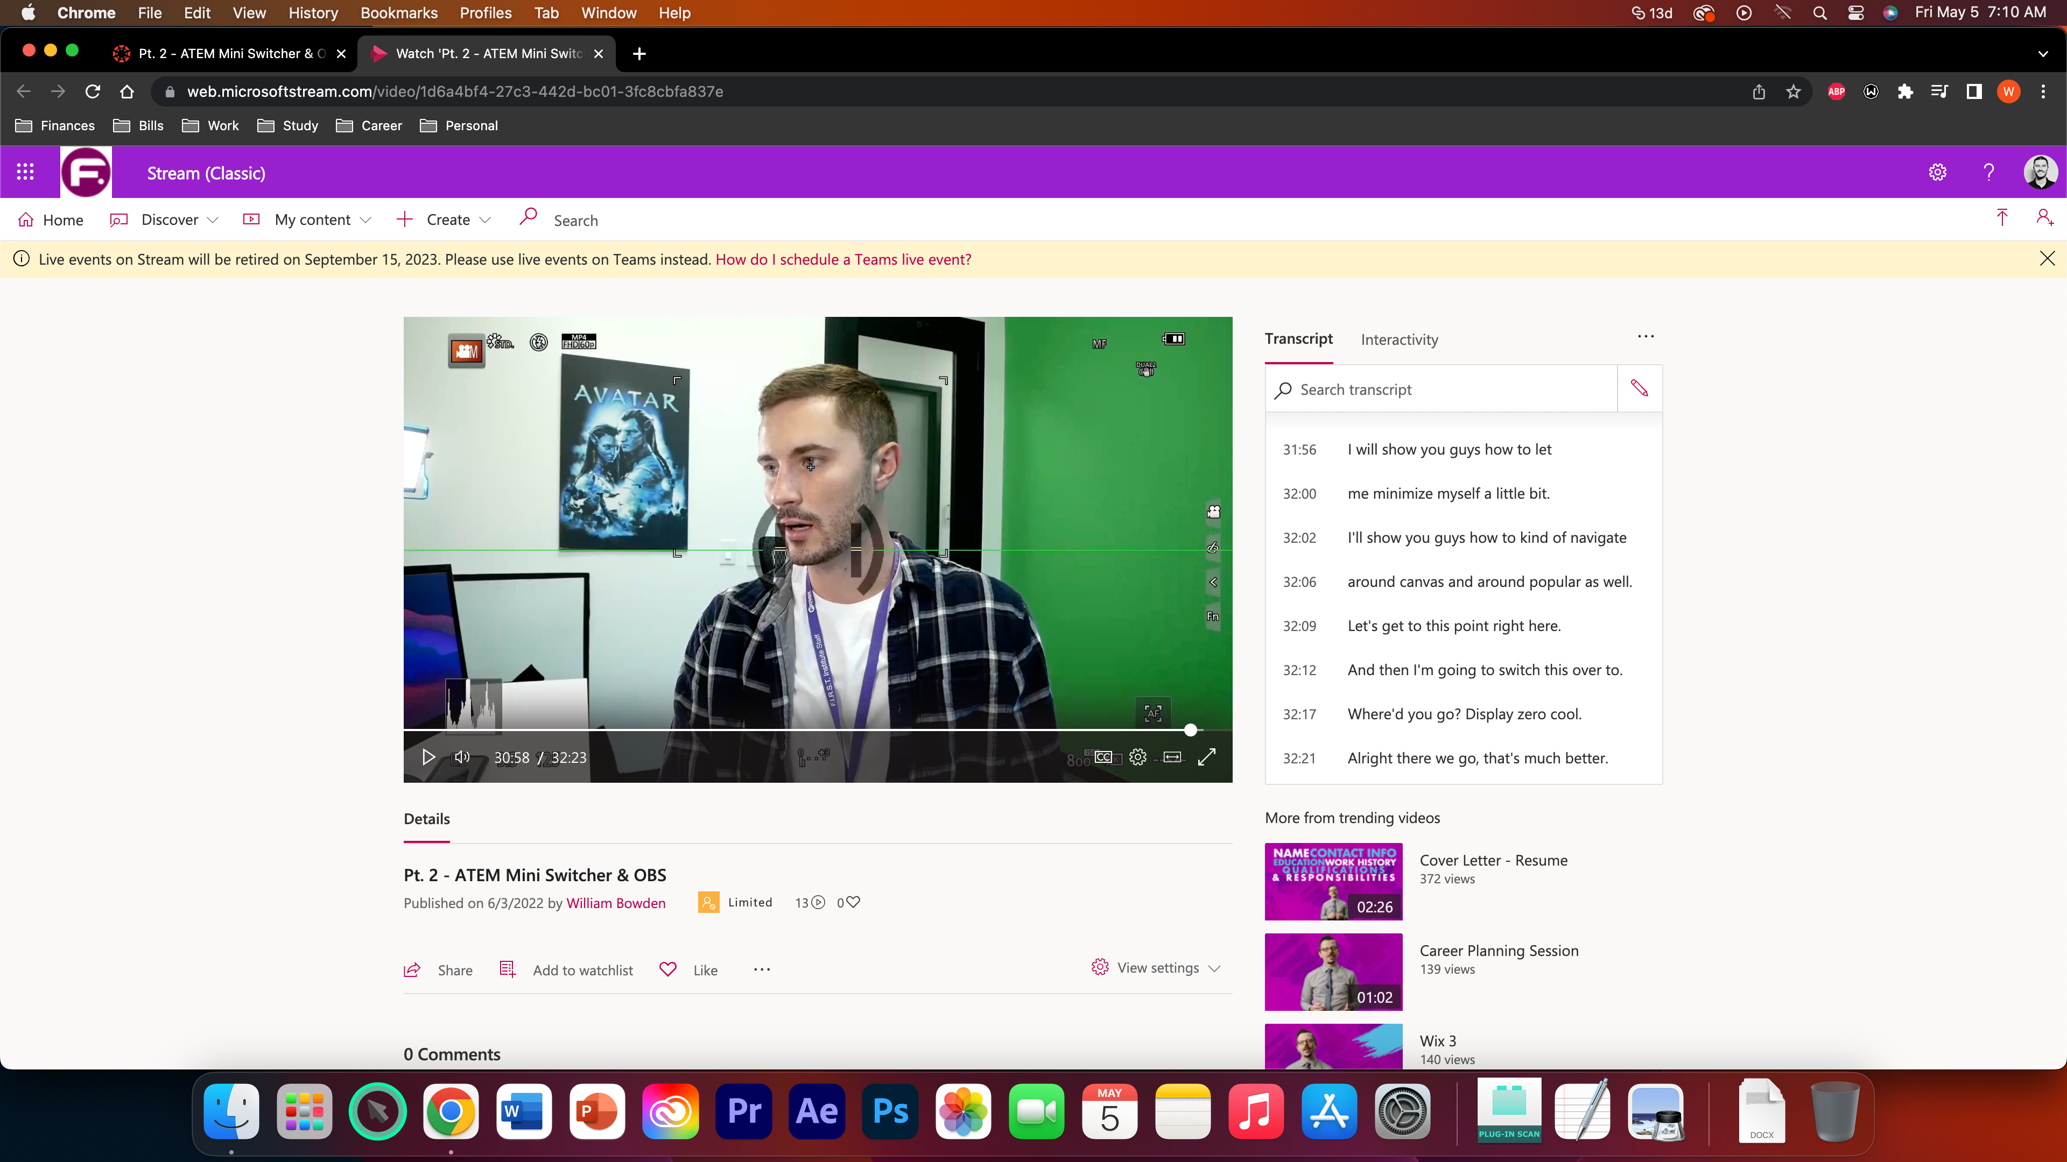Expand the My content menu
Viewport: 2067px width, 1162px height.
point(307,219)
